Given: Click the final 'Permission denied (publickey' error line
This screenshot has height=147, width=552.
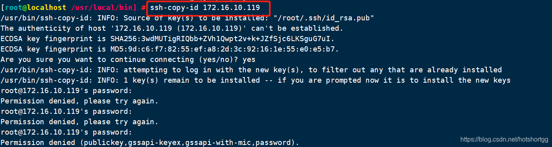Looking at the screenshot, I should pos(150,143).
